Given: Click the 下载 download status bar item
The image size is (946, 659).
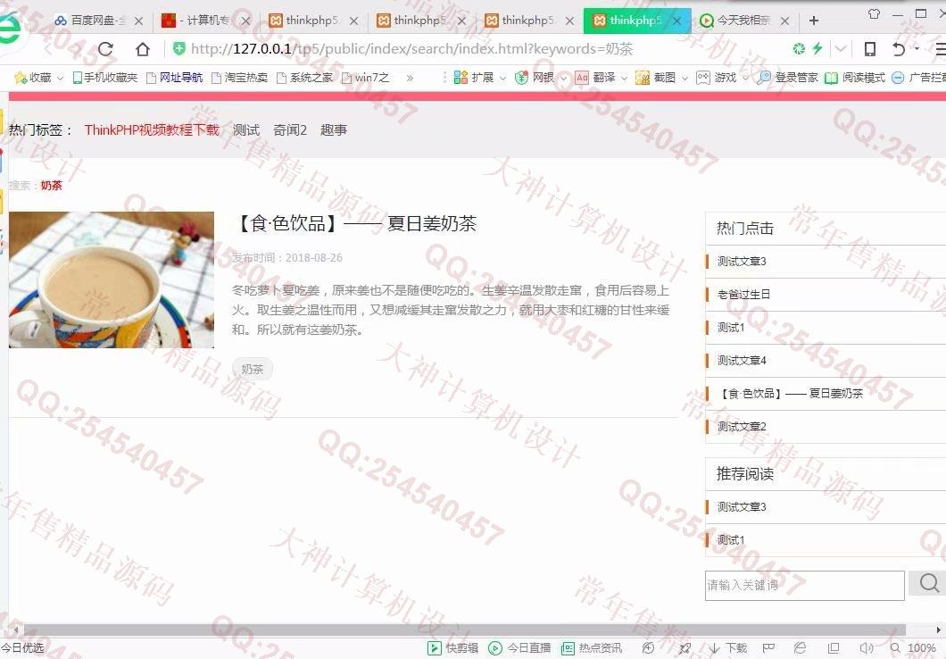Looking at the screenshot, I should coord(728,648).
